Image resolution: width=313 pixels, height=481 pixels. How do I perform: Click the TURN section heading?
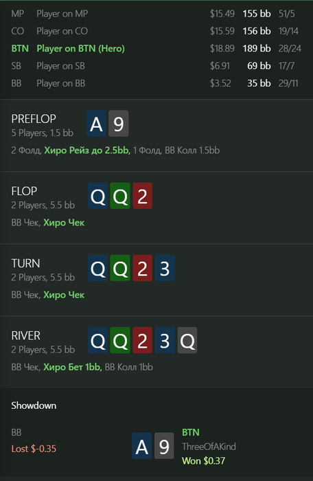[x=26, y=263]
